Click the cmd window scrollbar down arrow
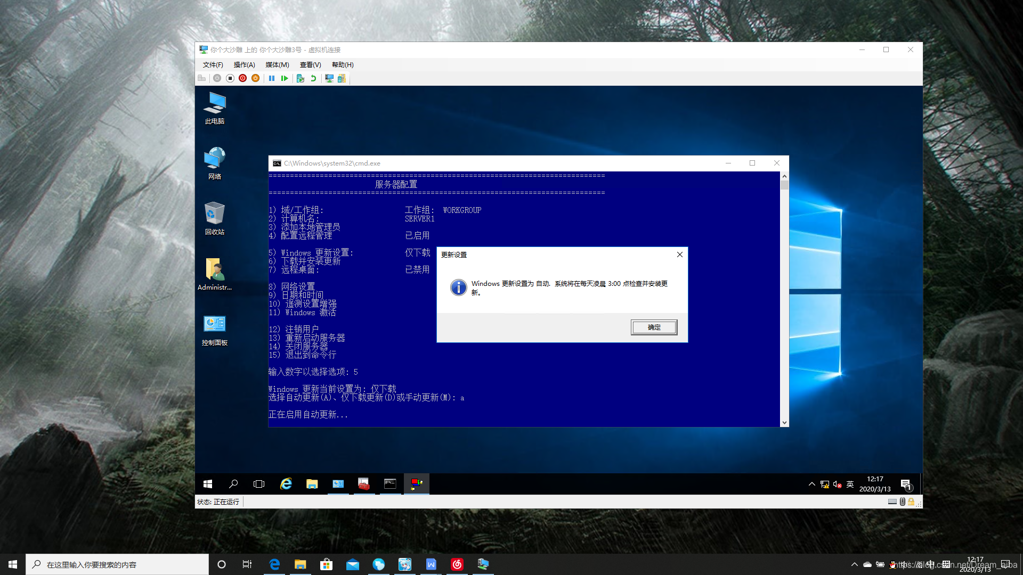This screenshot has height=575, width=1023. 784,423
